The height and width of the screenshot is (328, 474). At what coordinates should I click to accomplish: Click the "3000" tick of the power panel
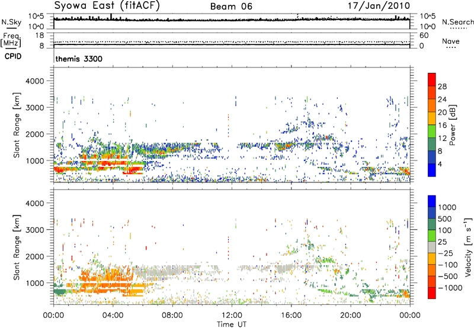35,108
